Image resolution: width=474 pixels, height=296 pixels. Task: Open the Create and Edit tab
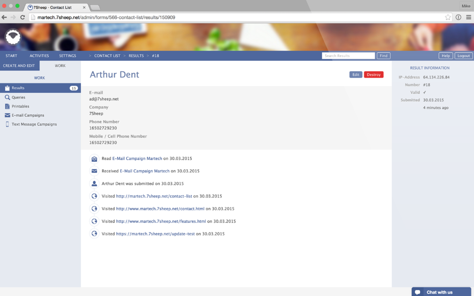tap(19, 66)
